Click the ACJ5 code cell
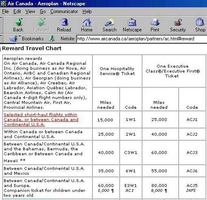 tap(192, 186)
